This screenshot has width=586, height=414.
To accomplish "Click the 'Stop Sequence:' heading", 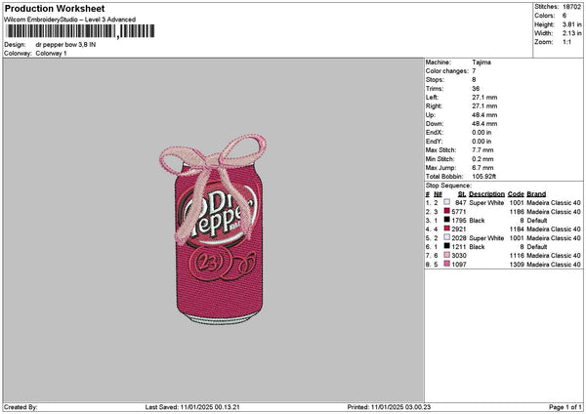I will tap(448, 186).
